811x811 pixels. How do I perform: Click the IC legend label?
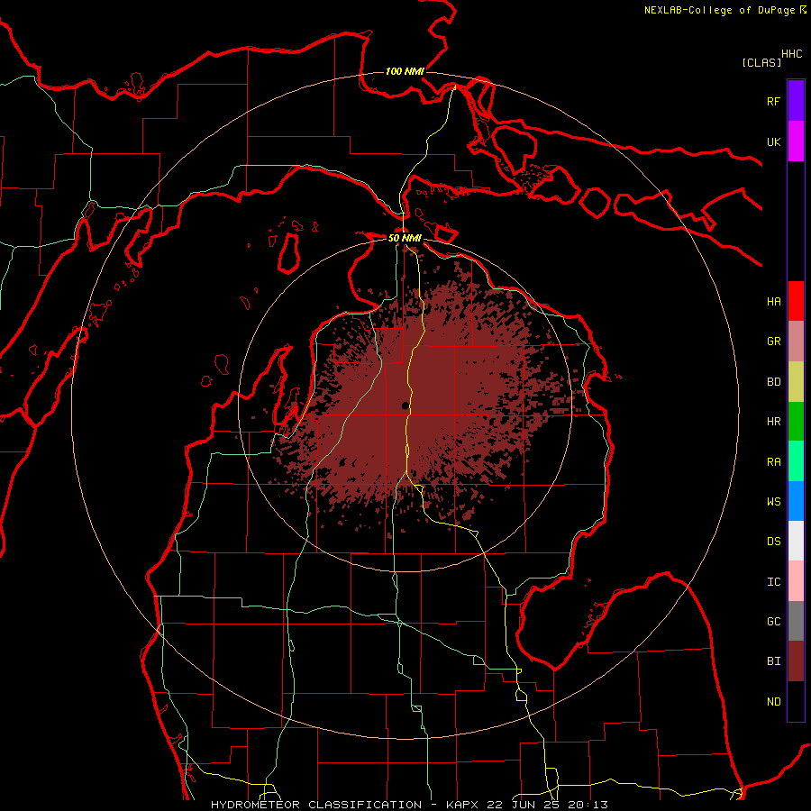click(x=774, y=581)
